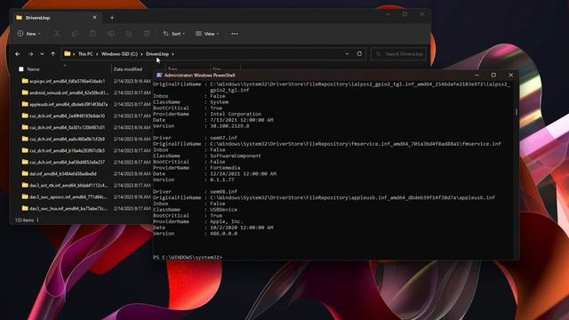Screen dimensions: 569x320
Task: Maximize the Administrator PowerShell window
Action: 493,75
